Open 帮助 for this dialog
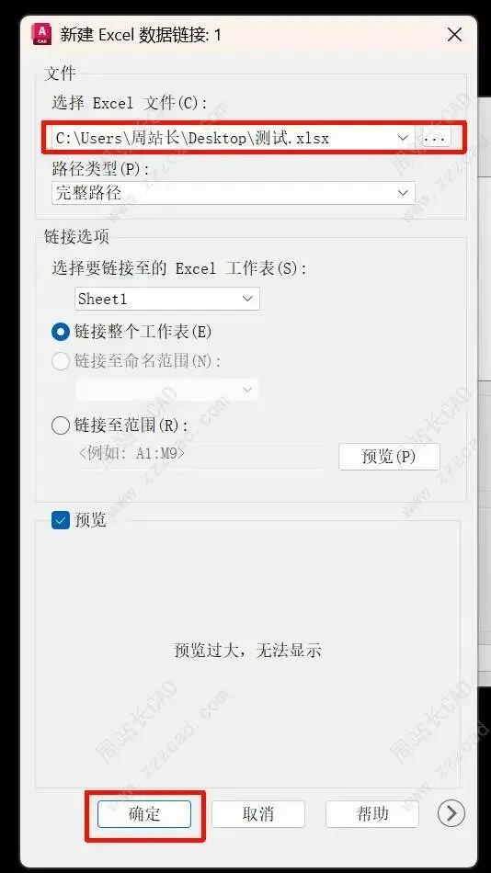The image size is (491, 873). point(372,814)
